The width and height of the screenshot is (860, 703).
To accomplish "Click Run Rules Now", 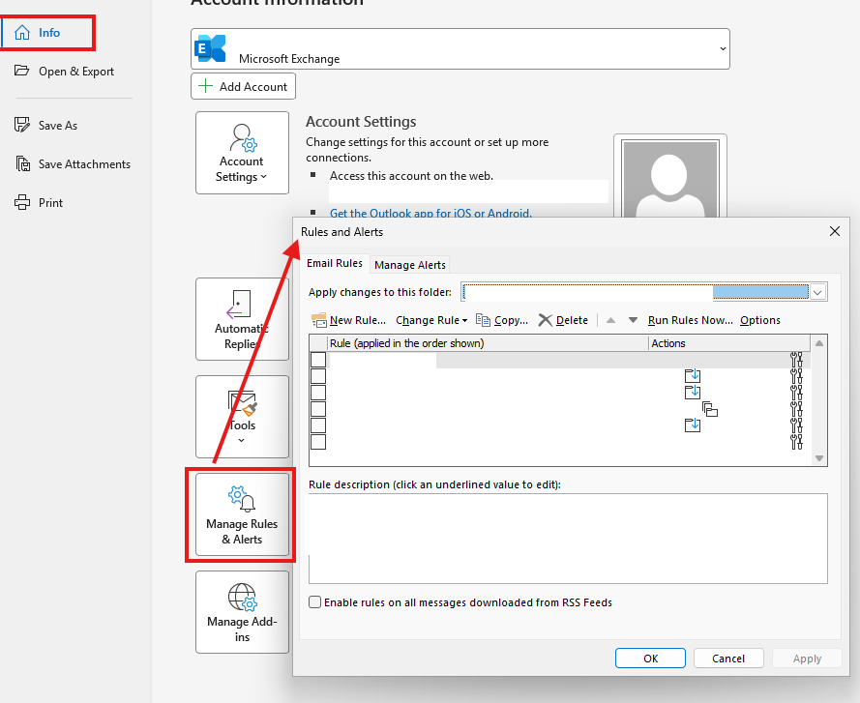I will [690, 320].
